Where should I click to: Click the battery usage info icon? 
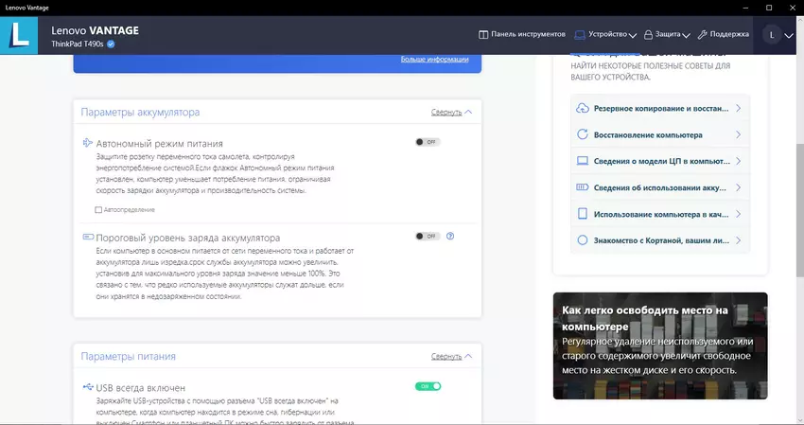pos(583,187)
